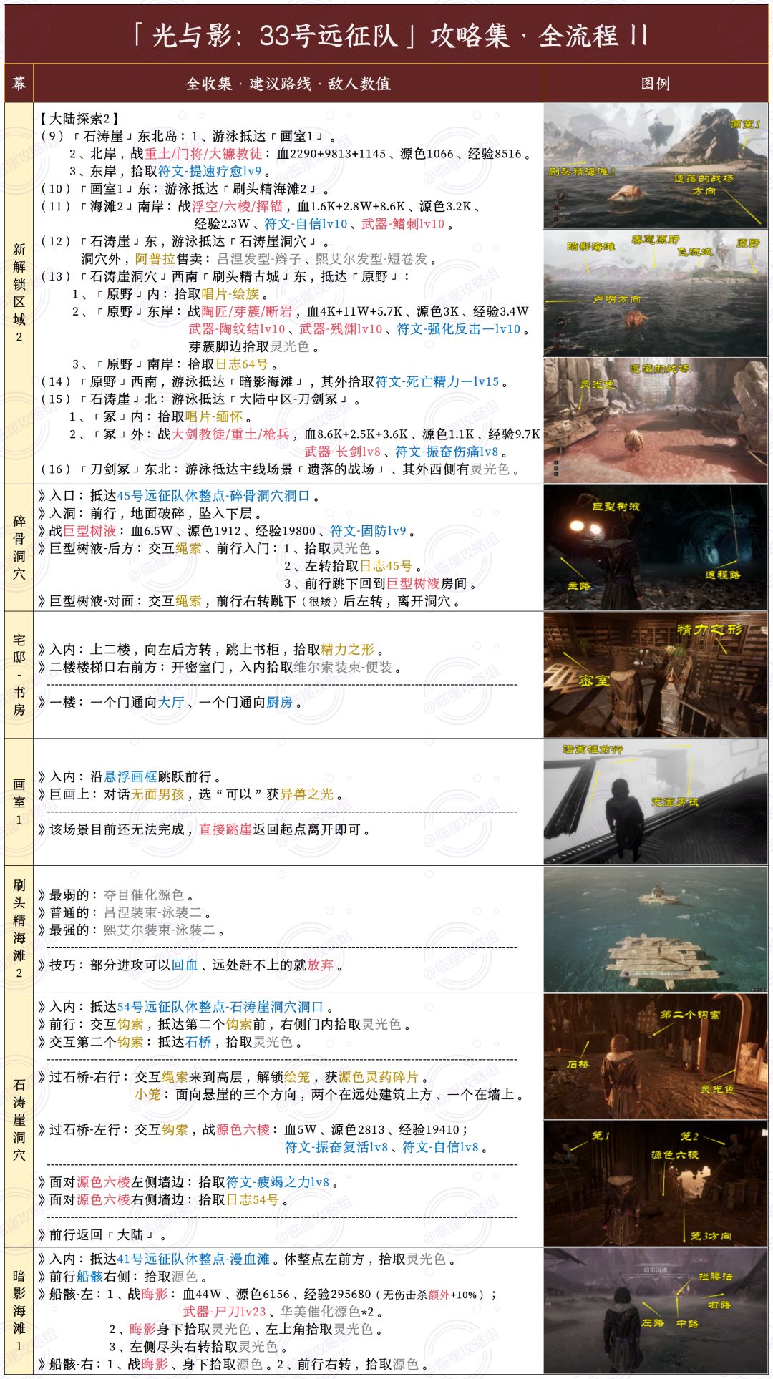Screen dimensions: 773x1379
Task: Click the 巨型树液 cave boss screenshot
Action: click(656, 547)
